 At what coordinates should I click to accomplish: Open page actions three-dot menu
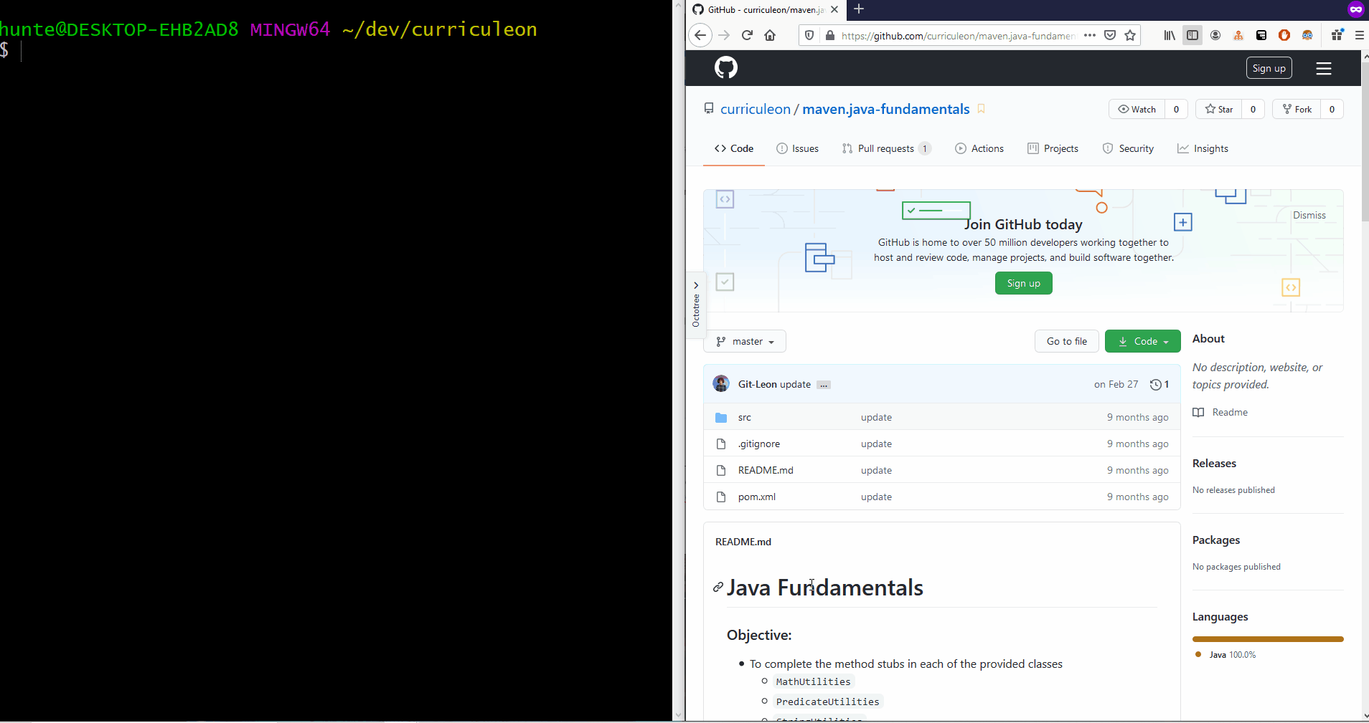[x=1090, y=35]
